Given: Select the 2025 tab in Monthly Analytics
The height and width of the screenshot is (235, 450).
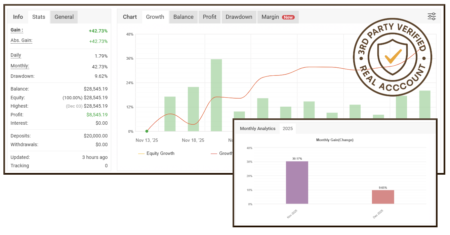Looking at the screenshot, I should (x=287, y=128).
